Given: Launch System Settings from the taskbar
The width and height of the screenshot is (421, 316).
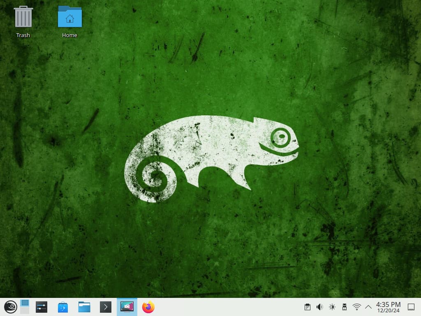Looking at the screenshot, I should tap(42, 307).
